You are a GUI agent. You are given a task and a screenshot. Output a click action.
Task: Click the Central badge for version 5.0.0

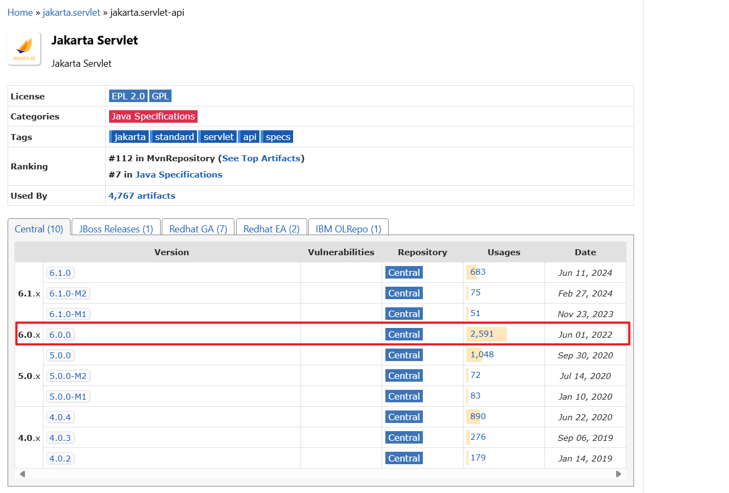[x=404, y=355]
